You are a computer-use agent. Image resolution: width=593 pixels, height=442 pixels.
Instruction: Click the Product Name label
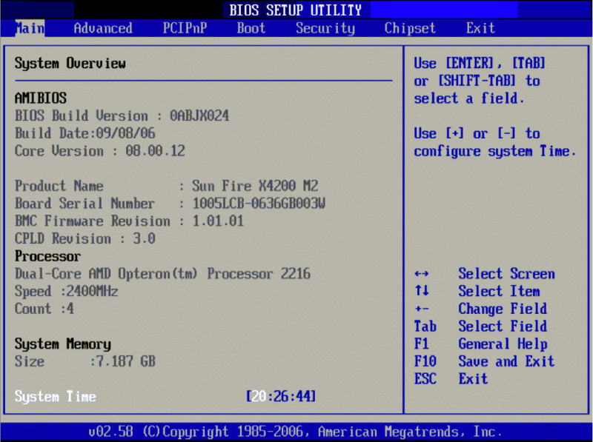tap(59, 186)
